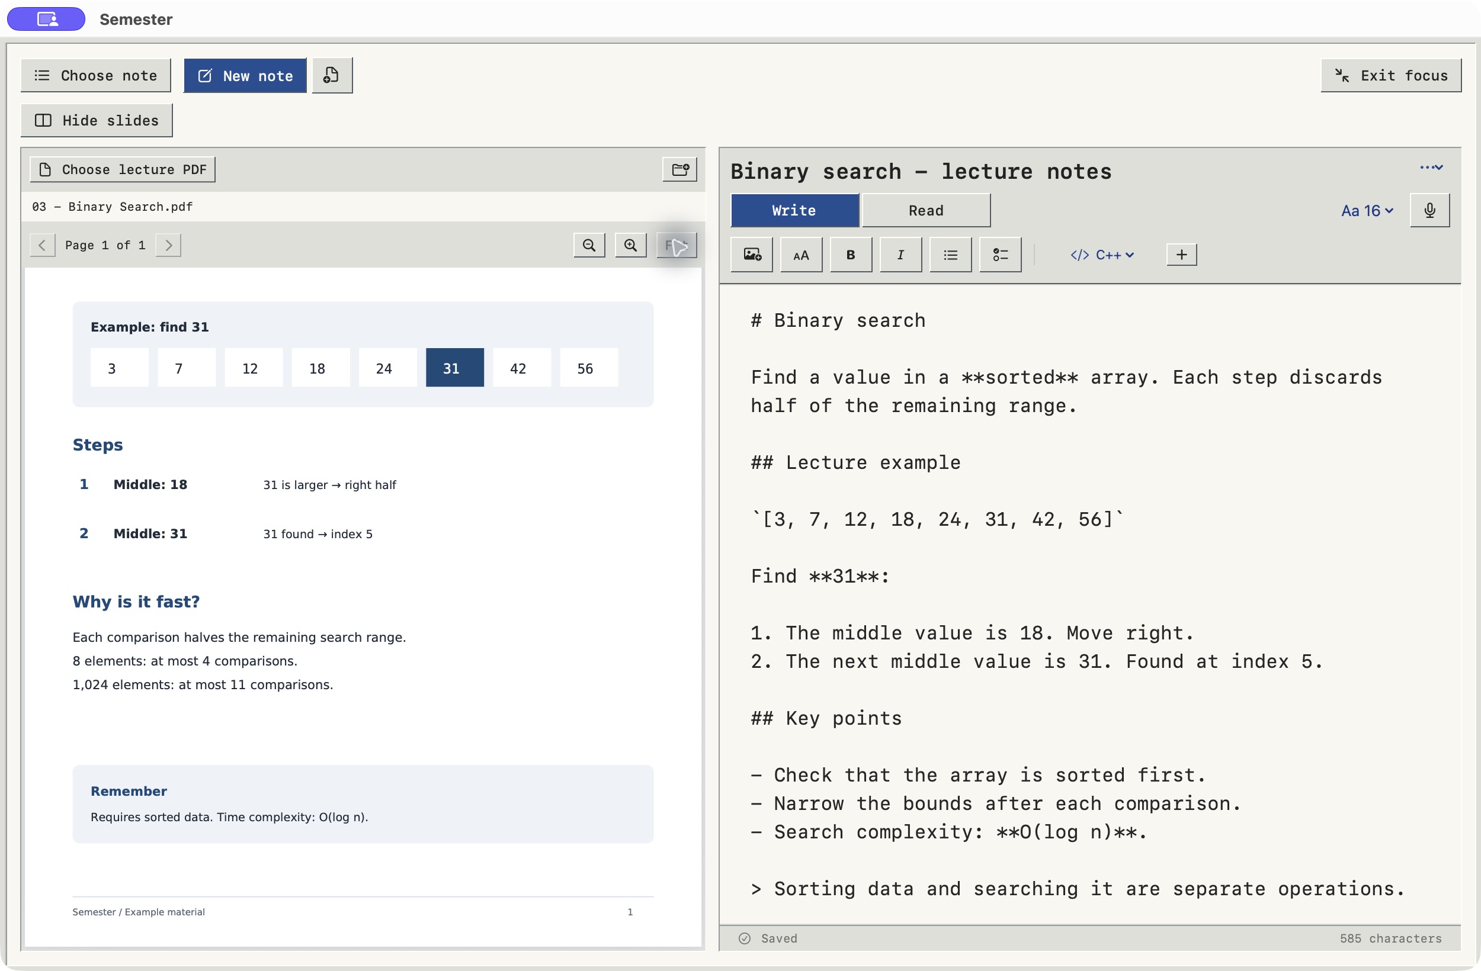The height and width of the screenshot is (971, 1481).
Task: Click the Semester app logo icon
Action: (46, 20)
